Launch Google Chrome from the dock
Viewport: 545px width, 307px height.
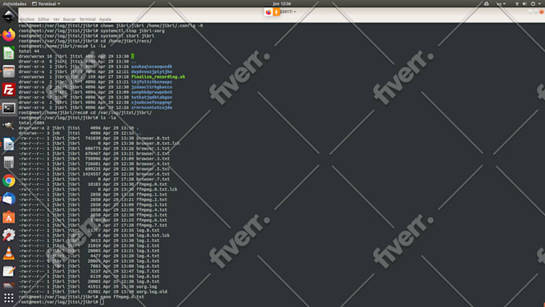(x=9, y=181)
